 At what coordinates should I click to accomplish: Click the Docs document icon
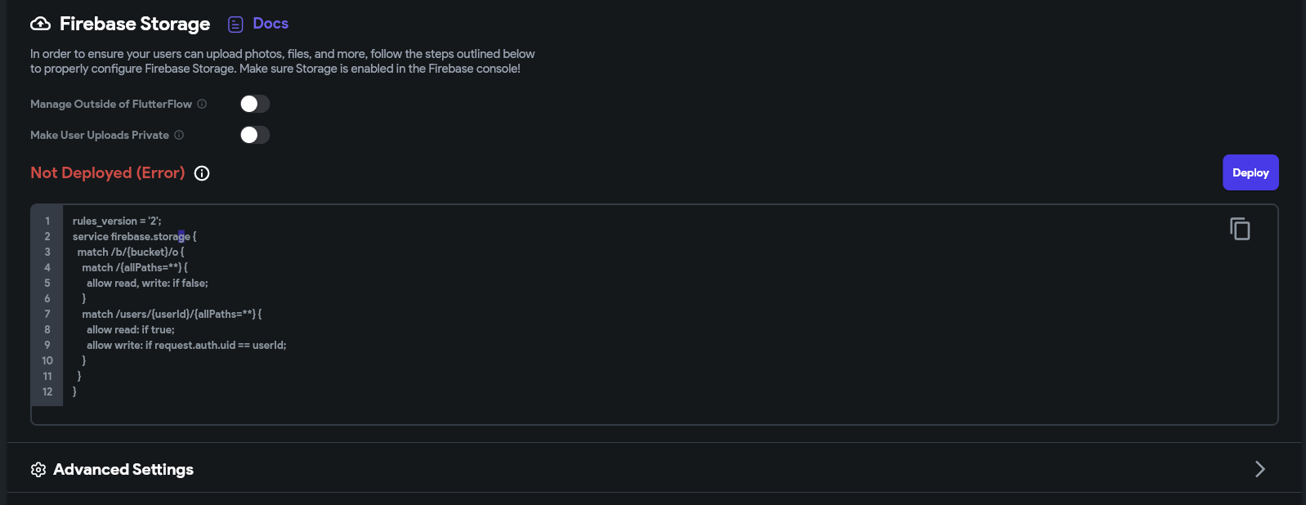point(235,25)
